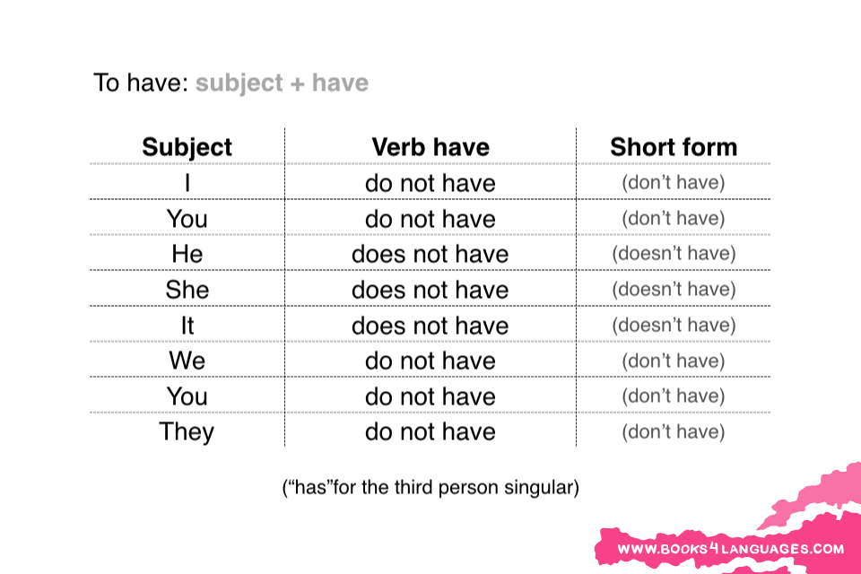Image resolution: width=861 pixels, height=574 pixels.
Task: Click the subject 'I' cell
Action: tap(187, 183)
